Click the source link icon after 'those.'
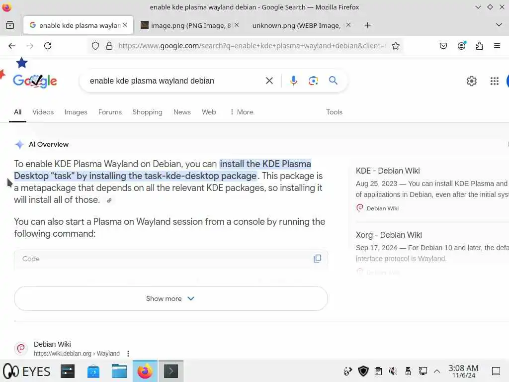Viewport: 509px width, 382px height. tap(109, 200)
